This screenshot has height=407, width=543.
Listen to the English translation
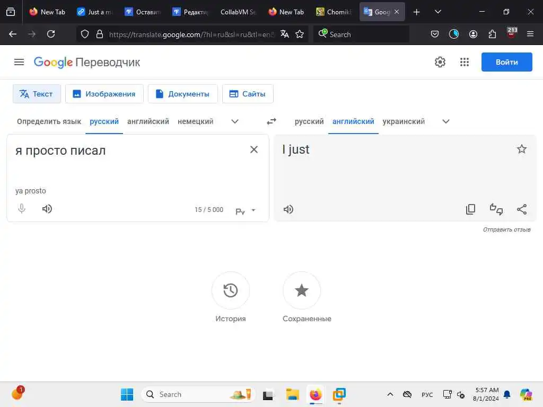pos(288,209)
